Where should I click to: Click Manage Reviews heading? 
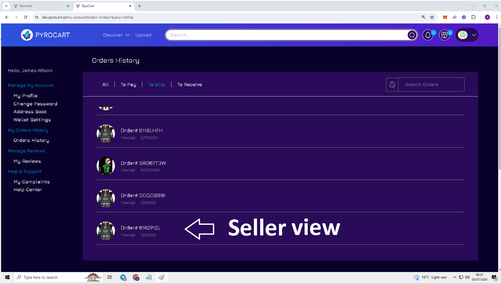point(26,151)
